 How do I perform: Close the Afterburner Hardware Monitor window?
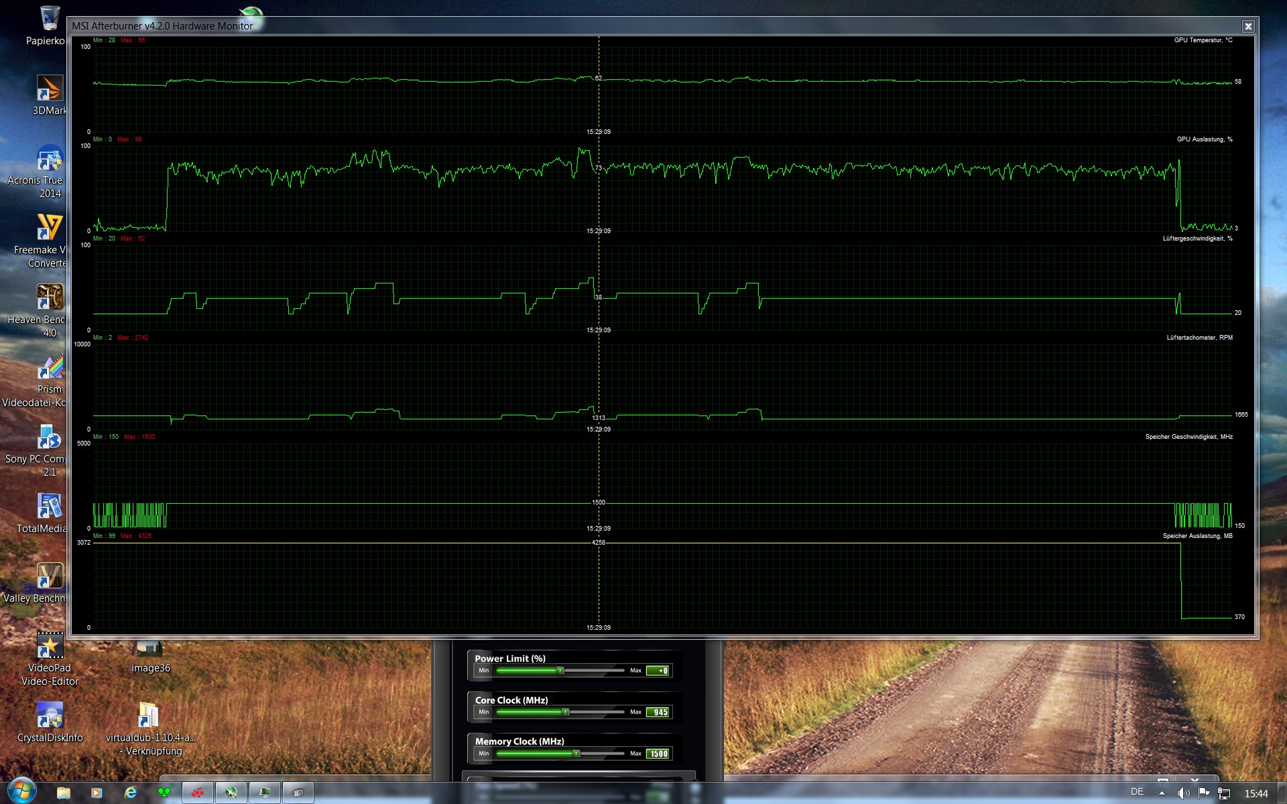click(x=1247, y=26)
